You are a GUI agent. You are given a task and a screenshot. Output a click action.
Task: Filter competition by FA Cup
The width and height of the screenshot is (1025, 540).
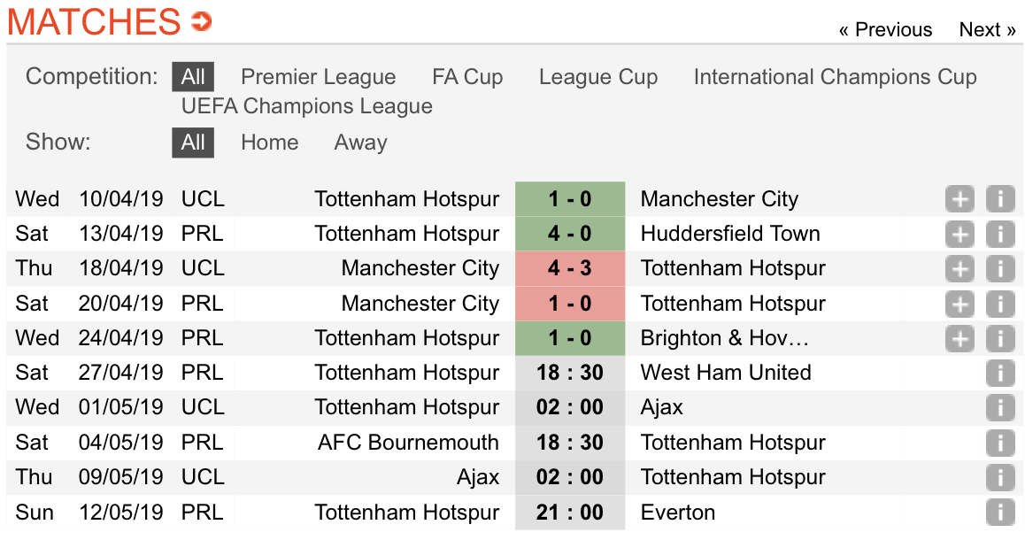467,77
